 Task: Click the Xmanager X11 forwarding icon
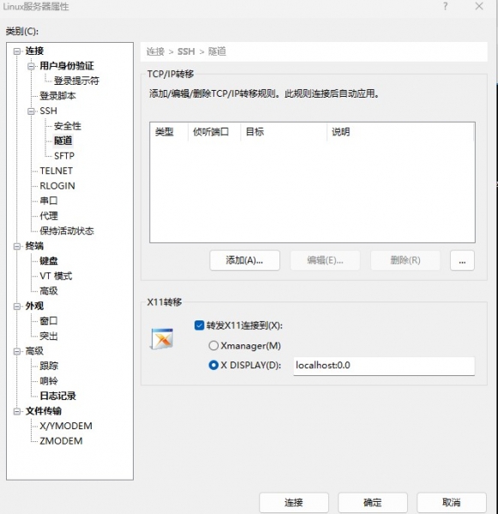(x=162, y=338)
